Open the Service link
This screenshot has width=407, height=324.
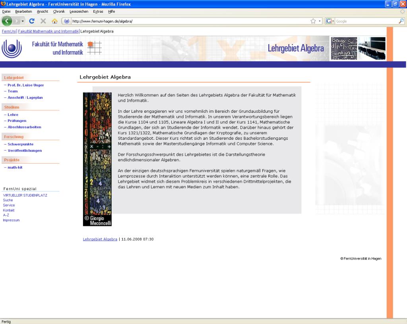click(9, 205)
